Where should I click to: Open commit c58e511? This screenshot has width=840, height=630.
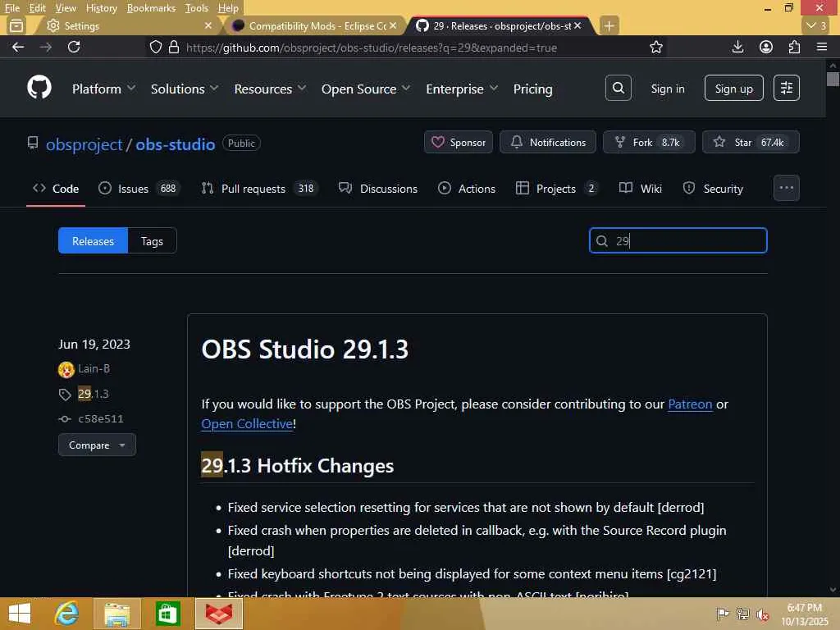pyautogui.click(x=101, y=419)
